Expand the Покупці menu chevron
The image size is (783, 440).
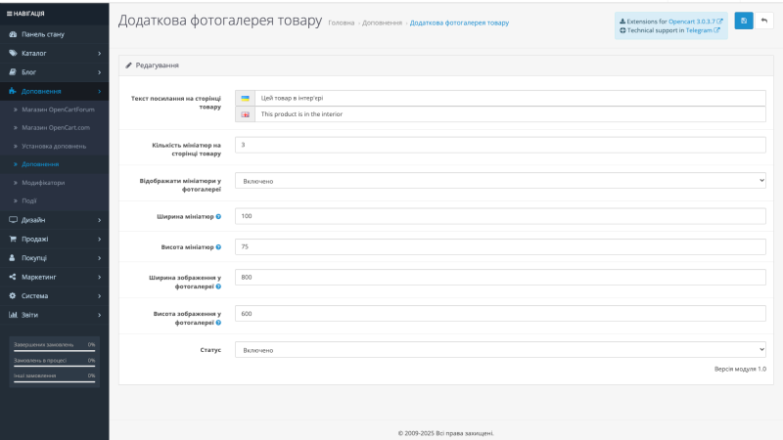tap(100, 258)
